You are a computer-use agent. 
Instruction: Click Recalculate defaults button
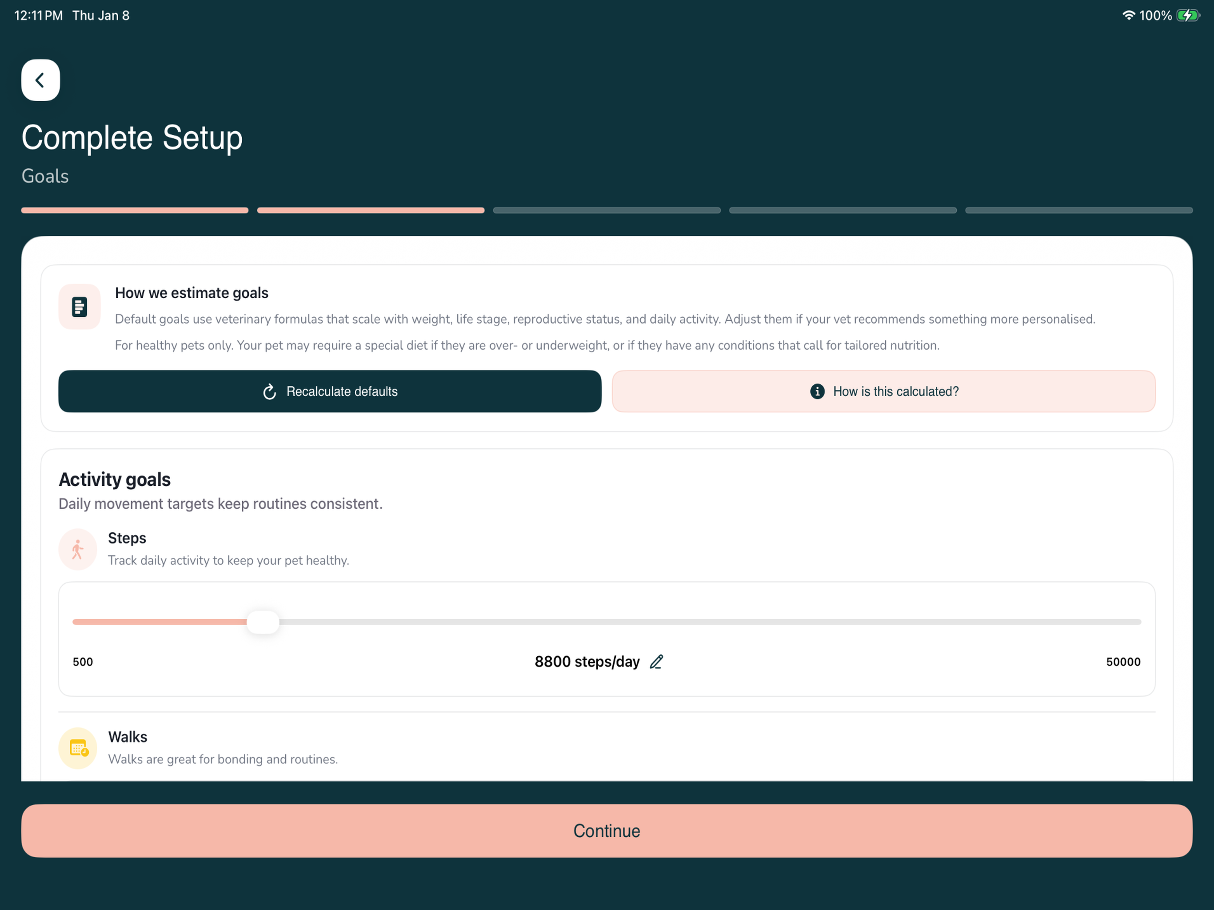point(330,391)
